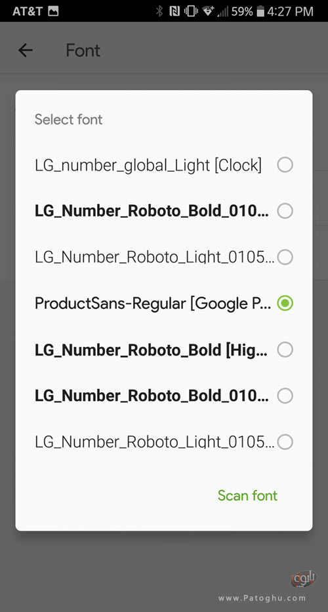Tap the image notification icon beside AT&T
The height and width of the screenshot is (612, 328).
click(x=53, y=11)
